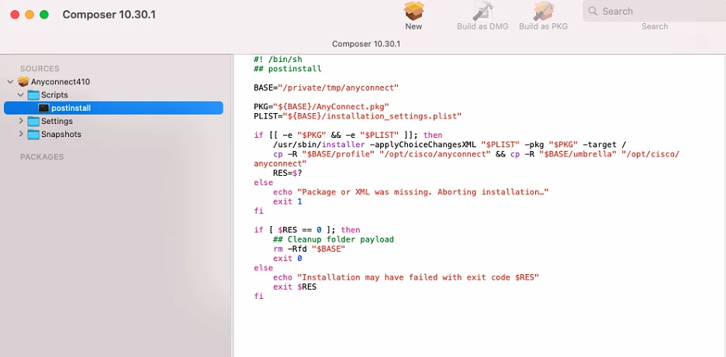Viewport: 726px width, 357px height.
Task: Click the Settings folder icon
Action: (33, 121)
